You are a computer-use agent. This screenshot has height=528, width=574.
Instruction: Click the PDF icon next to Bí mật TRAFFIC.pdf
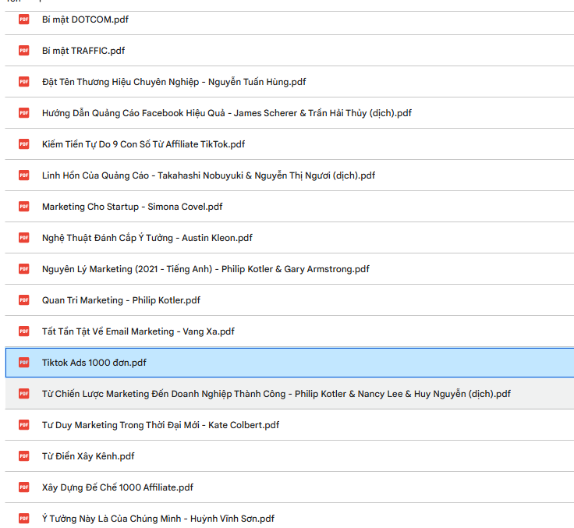pos(24,51)
